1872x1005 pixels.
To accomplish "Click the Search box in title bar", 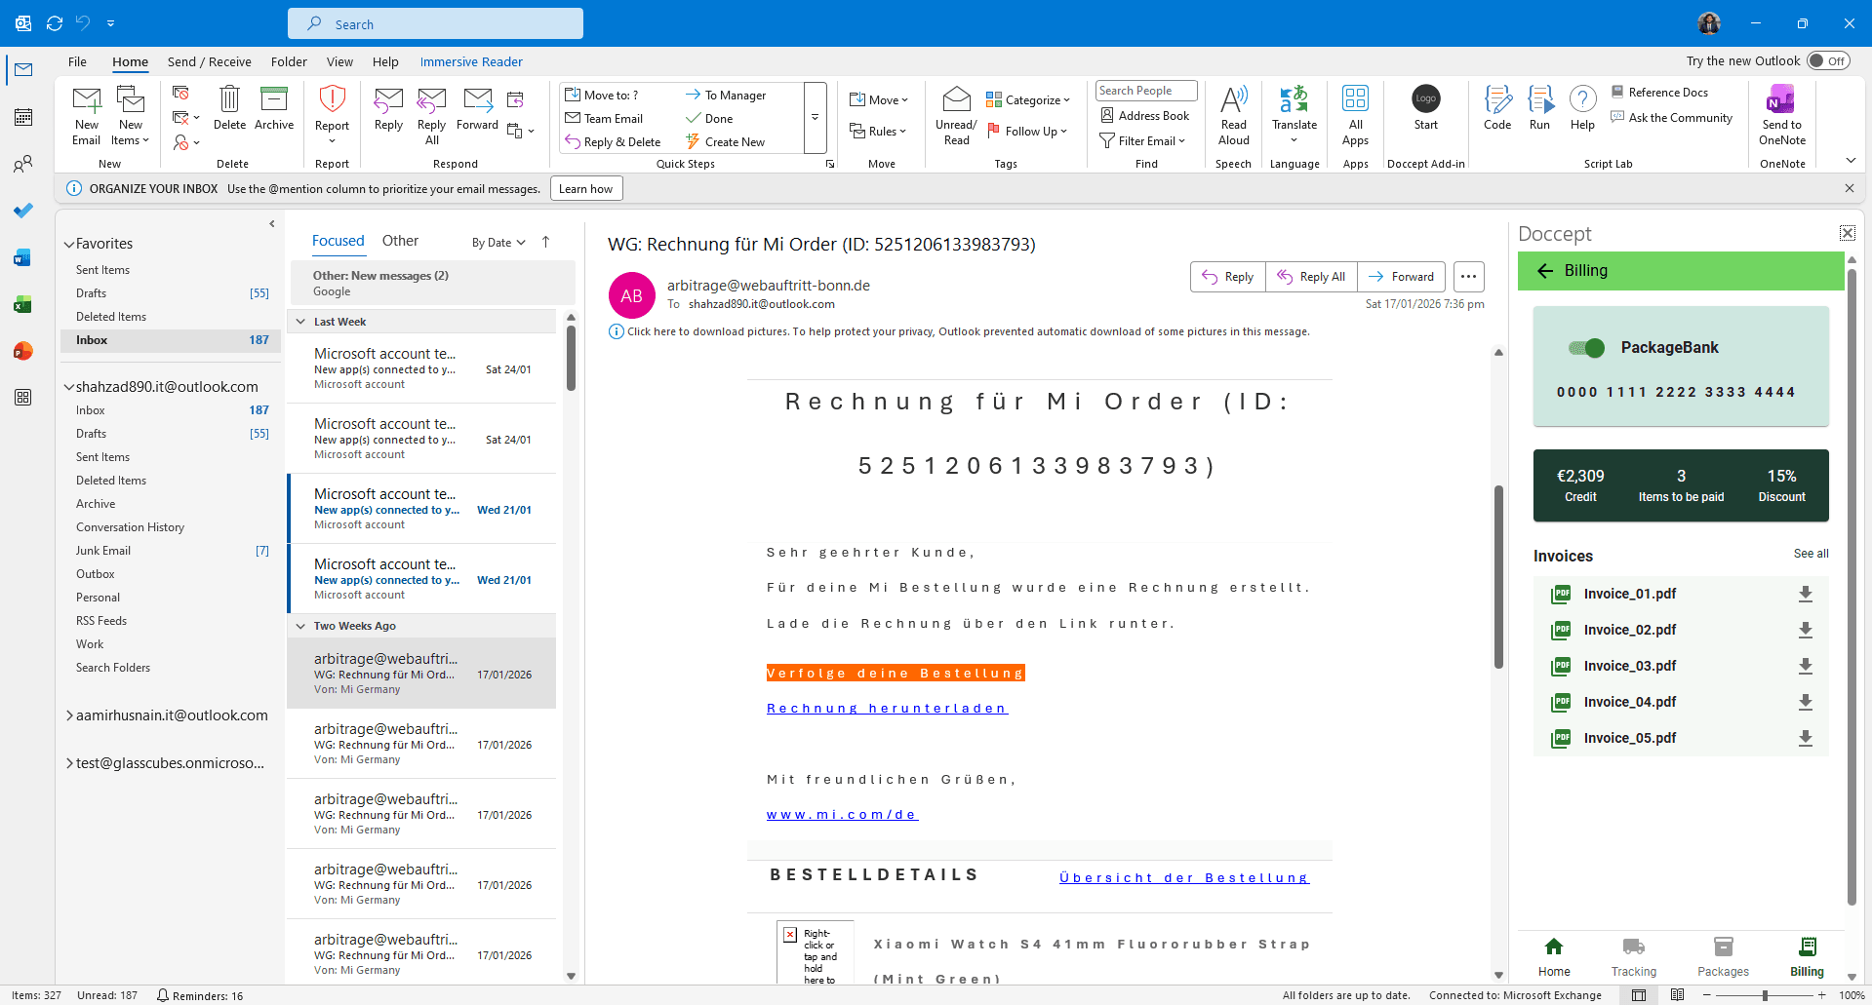I will click(435, 23).
